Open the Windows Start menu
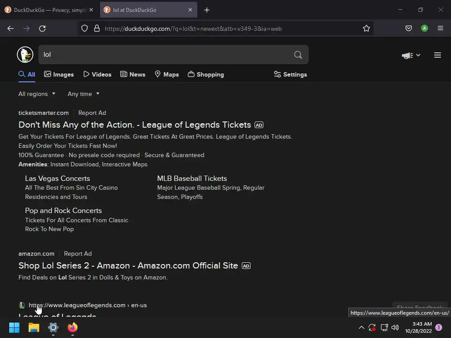 coord(14,327)
